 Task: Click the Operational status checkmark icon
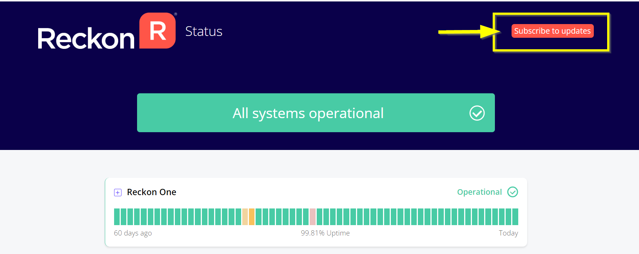[x=512, y=192]
